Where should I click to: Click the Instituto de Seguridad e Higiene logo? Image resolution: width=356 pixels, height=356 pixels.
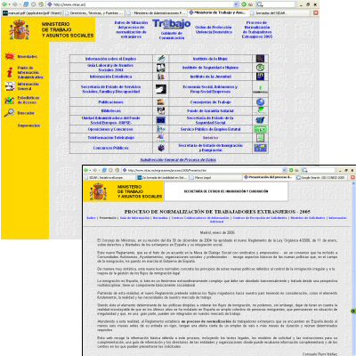(x=260, y=68)
